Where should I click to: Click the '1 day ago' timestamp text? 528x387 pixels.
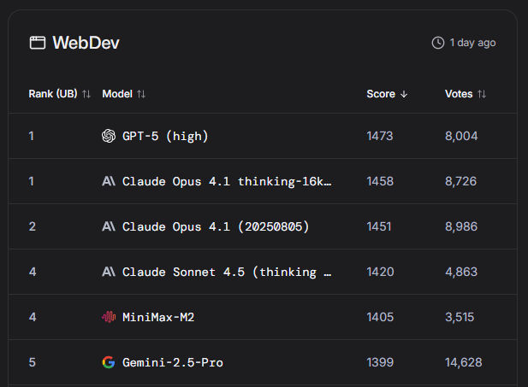[472, 43]
